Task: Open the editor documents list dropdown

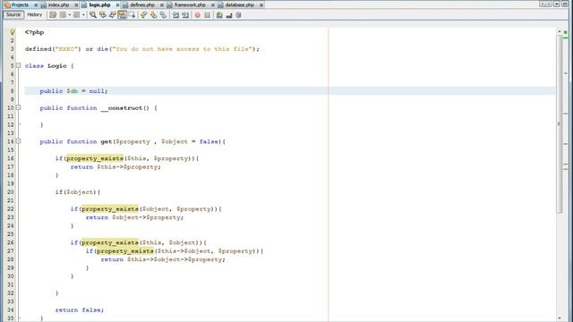Action: pyautogui.click(x=557, y=4)
